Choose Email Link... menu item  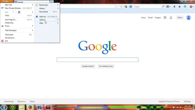pyautogui.click(x=9, y=23)
